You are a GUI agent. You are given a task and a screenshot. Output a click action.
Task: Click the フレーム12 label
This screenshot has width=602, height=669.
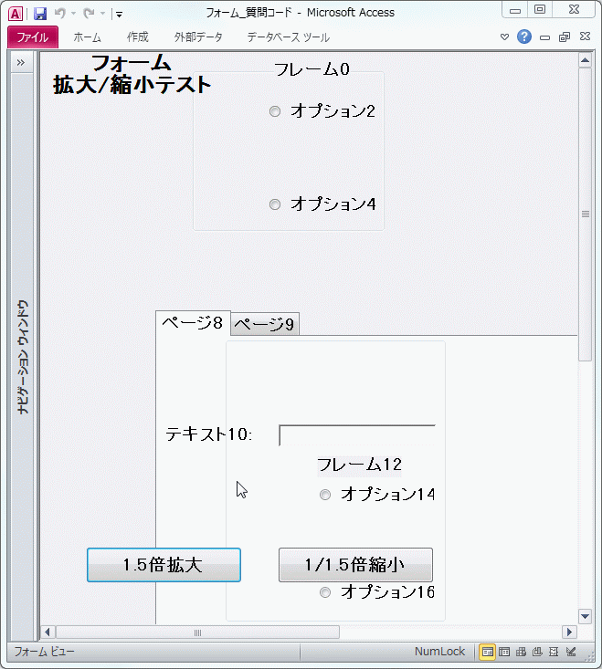(359, 465)
